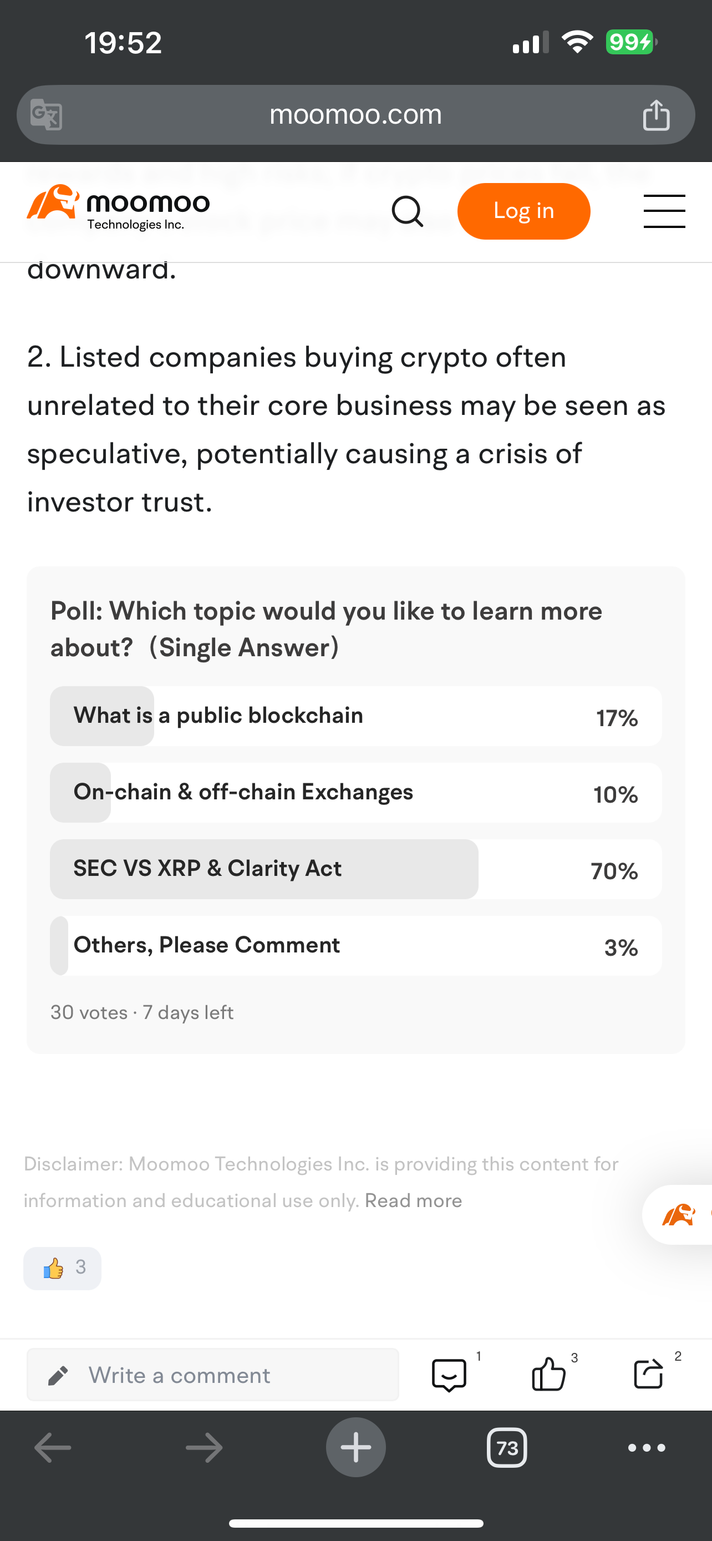Tap the thumbs-up emoji reaction with 3
712x1541 pixels.
(x=62, y=1268)
